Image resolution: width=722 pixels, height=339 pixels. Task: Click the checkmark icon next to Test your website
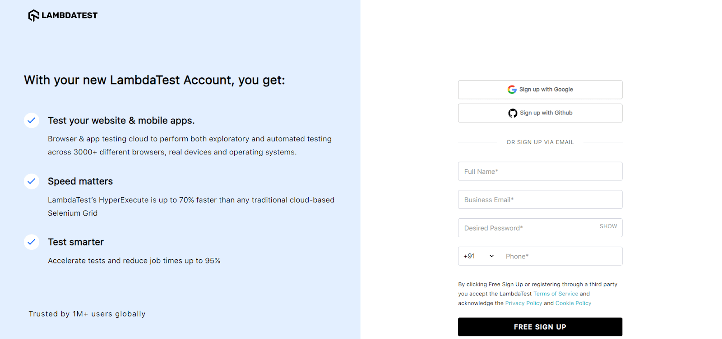coord(31,120)
